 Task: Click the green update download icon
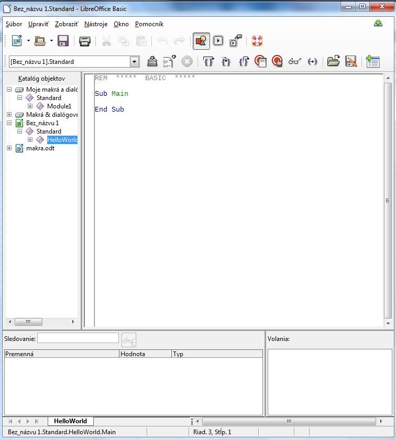click(x=378, y=23)
